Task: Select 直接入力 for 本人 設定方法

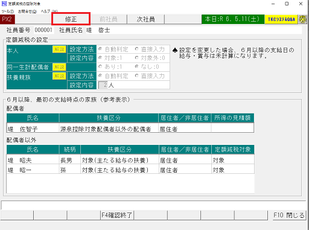Action: (150, 49)
